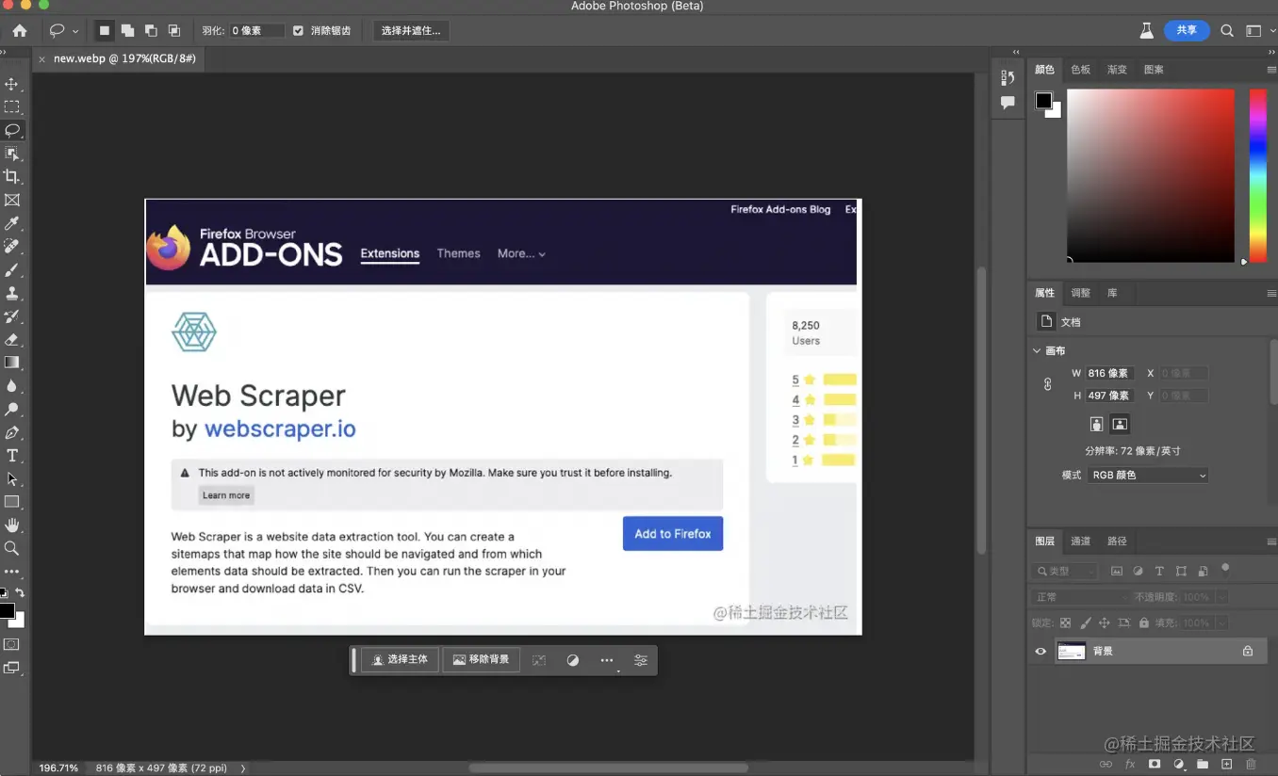Viewport: 1278px width, 776px height.
Task: Enable Subtract from selection mode
Action: [151, 30]
